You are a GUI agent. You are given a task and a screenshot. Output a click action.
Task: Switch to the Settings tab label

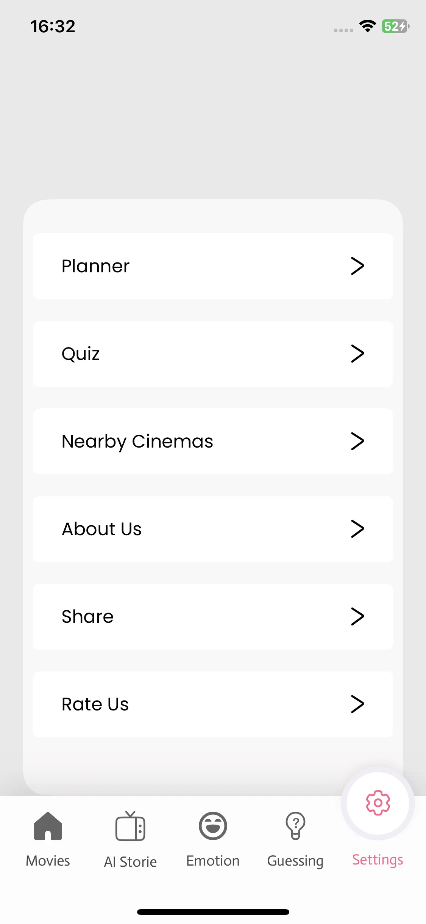point(378,860)
